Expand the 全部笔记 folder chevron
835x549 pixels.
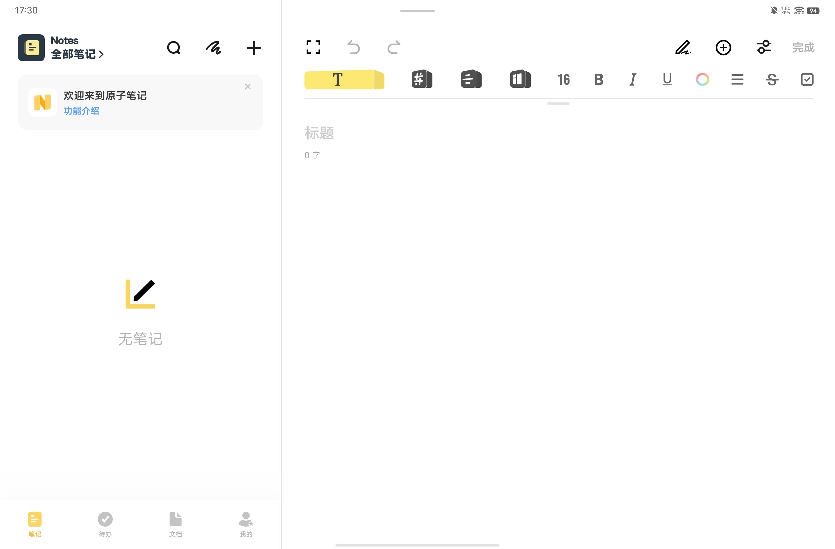(x=101, y=54)
